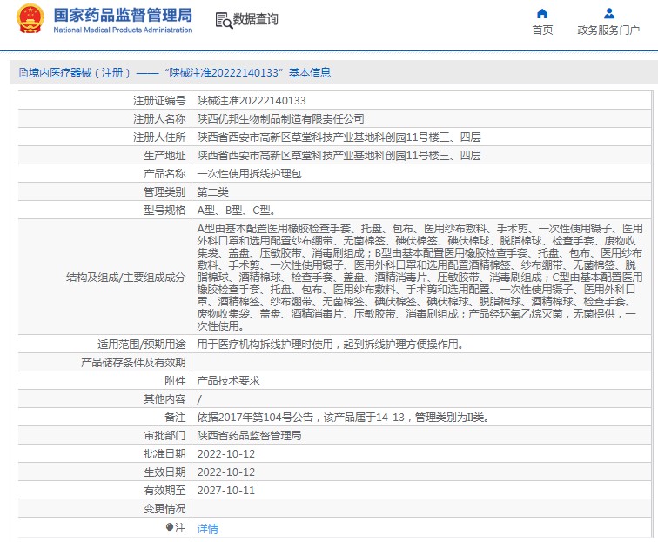Click 国家药品监督管理局 site title
Image resolution: width=658 pixels, height=542 pixels.
click(123, 15)
